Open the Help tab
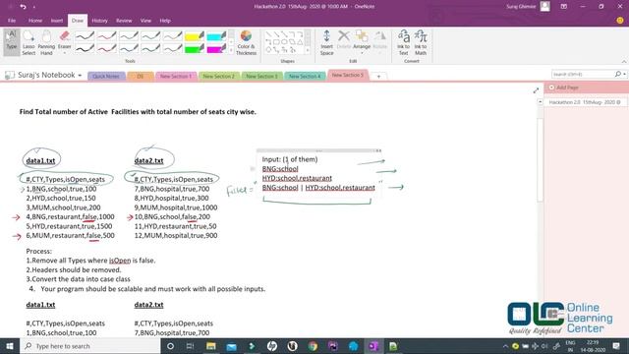 coord(165,21)
